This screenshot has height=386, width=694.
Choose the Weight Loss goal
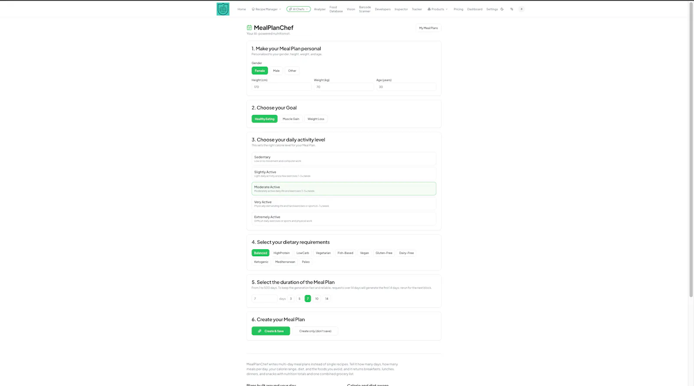click(316, 119)
